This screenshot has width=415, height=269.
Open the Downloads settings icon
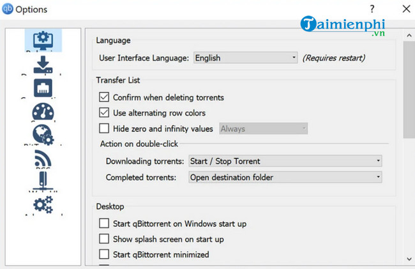point(43,65)
